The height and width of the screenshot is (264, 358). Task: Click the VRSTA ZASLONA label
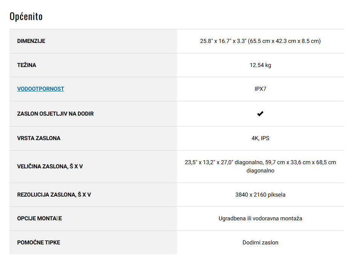tap(39, 138)
